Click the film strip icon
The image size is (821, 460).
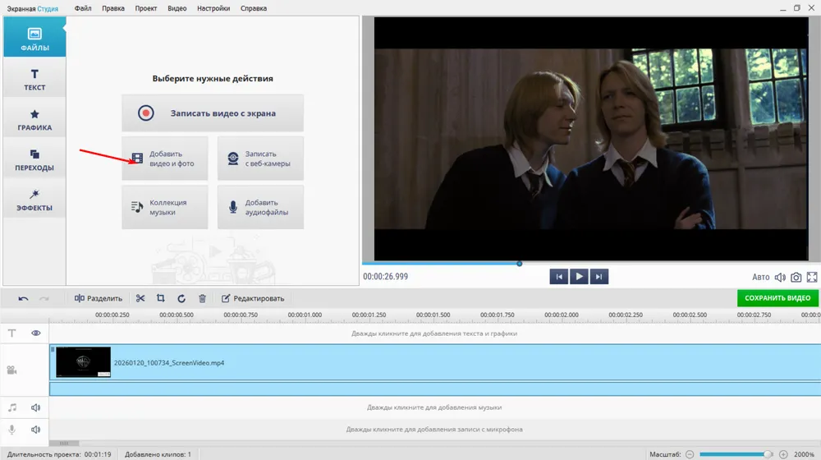point(137,159)
